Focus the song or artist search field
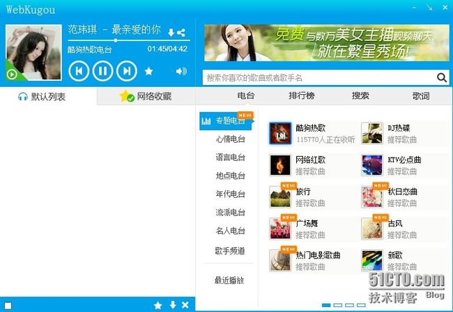453x312 pixels. (x=319, y=77)
